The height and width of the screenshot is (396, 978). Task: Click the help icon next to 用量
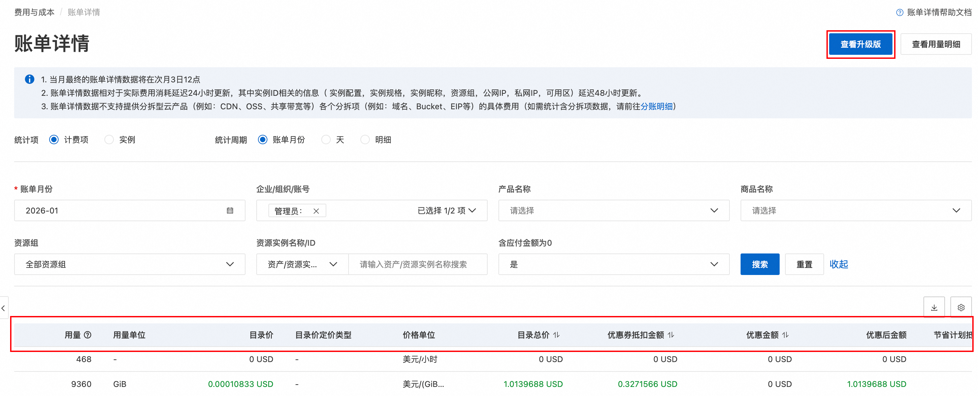pyautogui.click(x=88, y=334)
